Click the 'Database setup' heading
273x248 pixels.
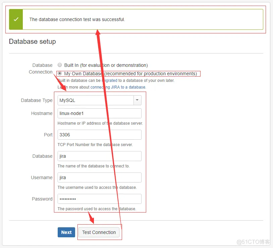[33, 41]
